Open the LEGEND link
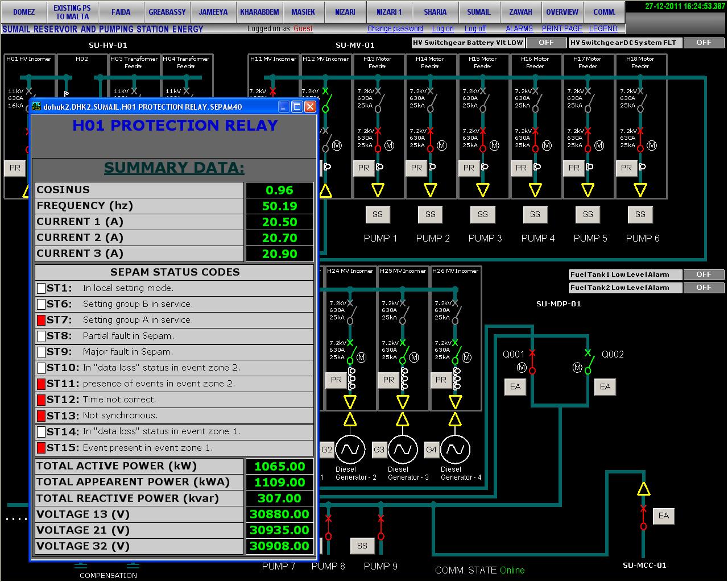728x582 pixels. 603,28
